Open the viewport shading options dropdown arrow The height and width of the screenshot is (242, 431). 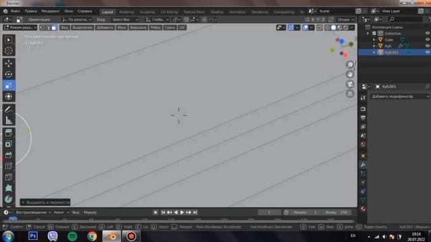tap(352, 28)
